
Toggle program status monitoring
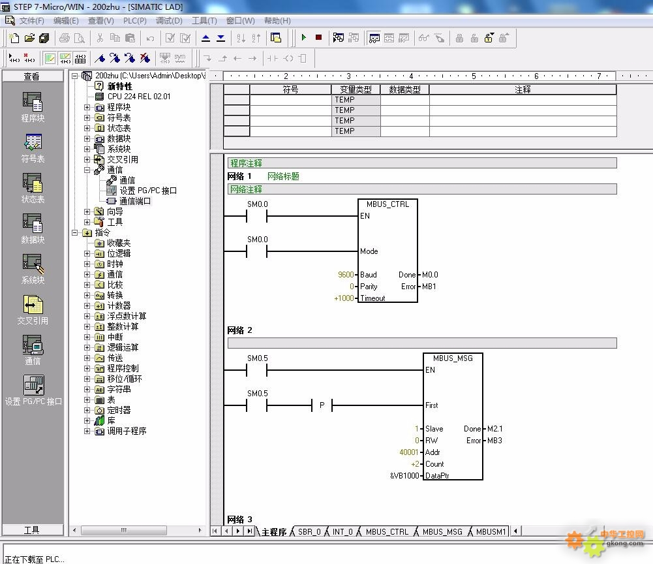click(x=338, y=38)
